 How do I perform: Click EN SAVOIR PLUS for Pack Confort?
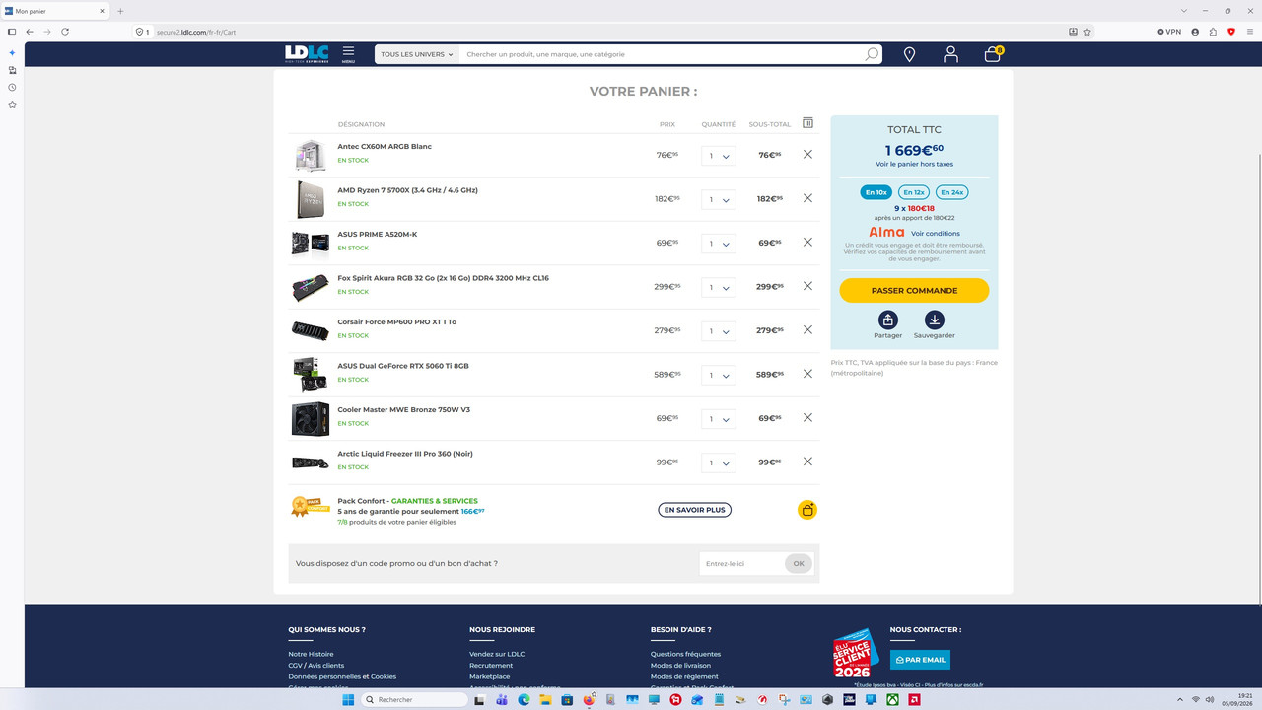tap(695, 510)
